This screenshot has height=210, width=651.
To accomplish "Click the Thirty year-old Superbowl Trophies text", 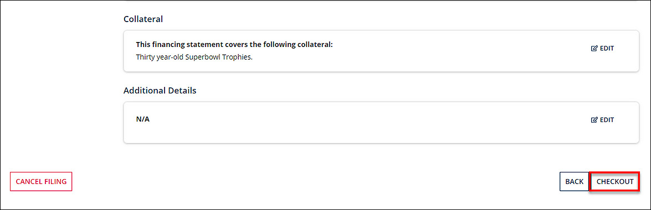I will (194, 57).
